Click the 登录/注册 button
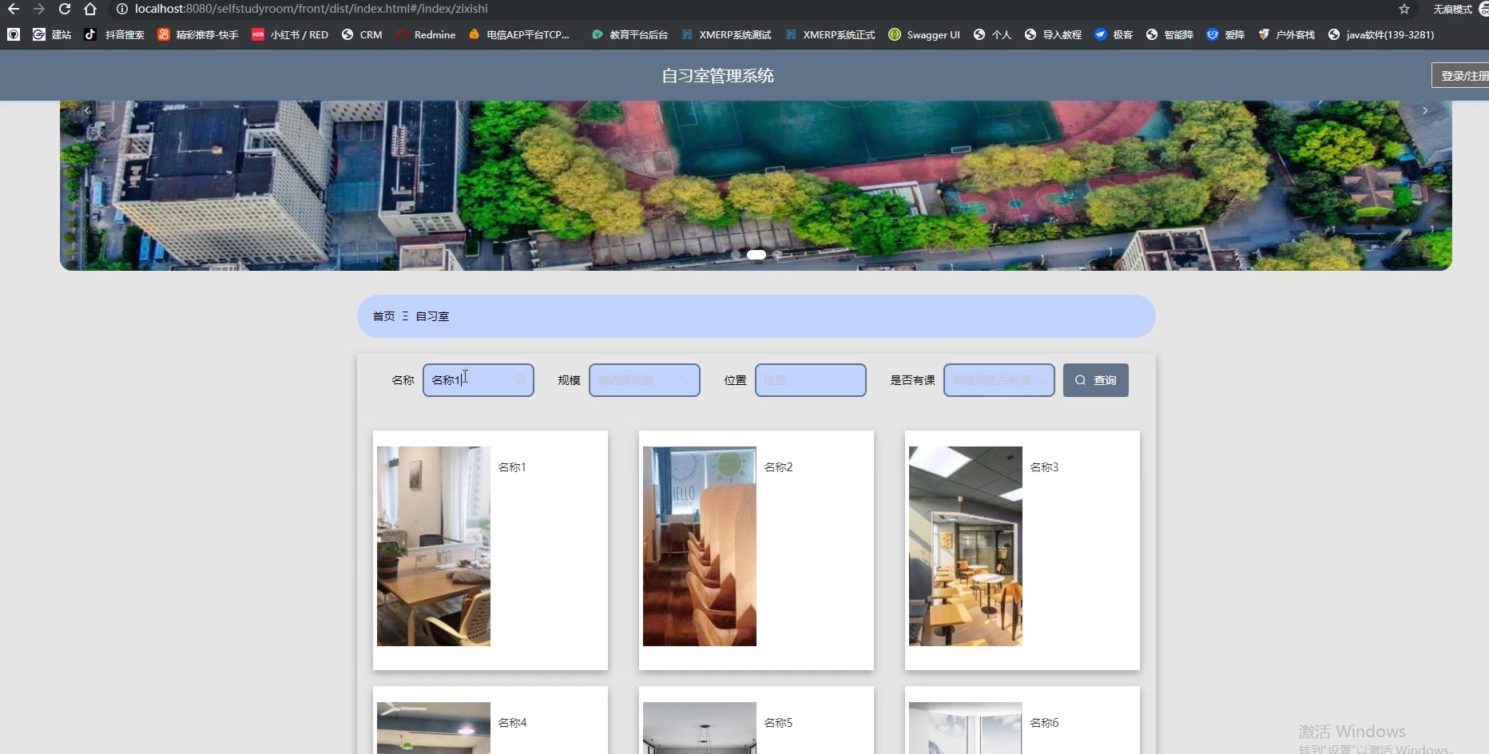The height and width of the screenshot is (754, 1489). coord(1462,75)
